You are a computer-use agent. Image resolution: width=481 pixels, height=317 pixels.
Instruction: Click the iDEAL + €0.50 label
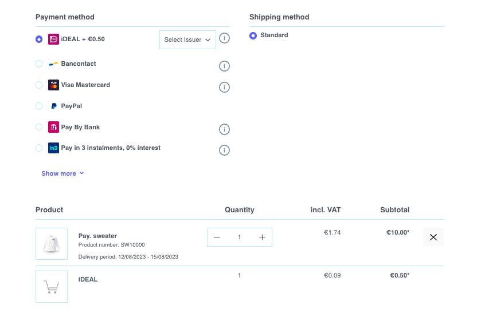83,39
